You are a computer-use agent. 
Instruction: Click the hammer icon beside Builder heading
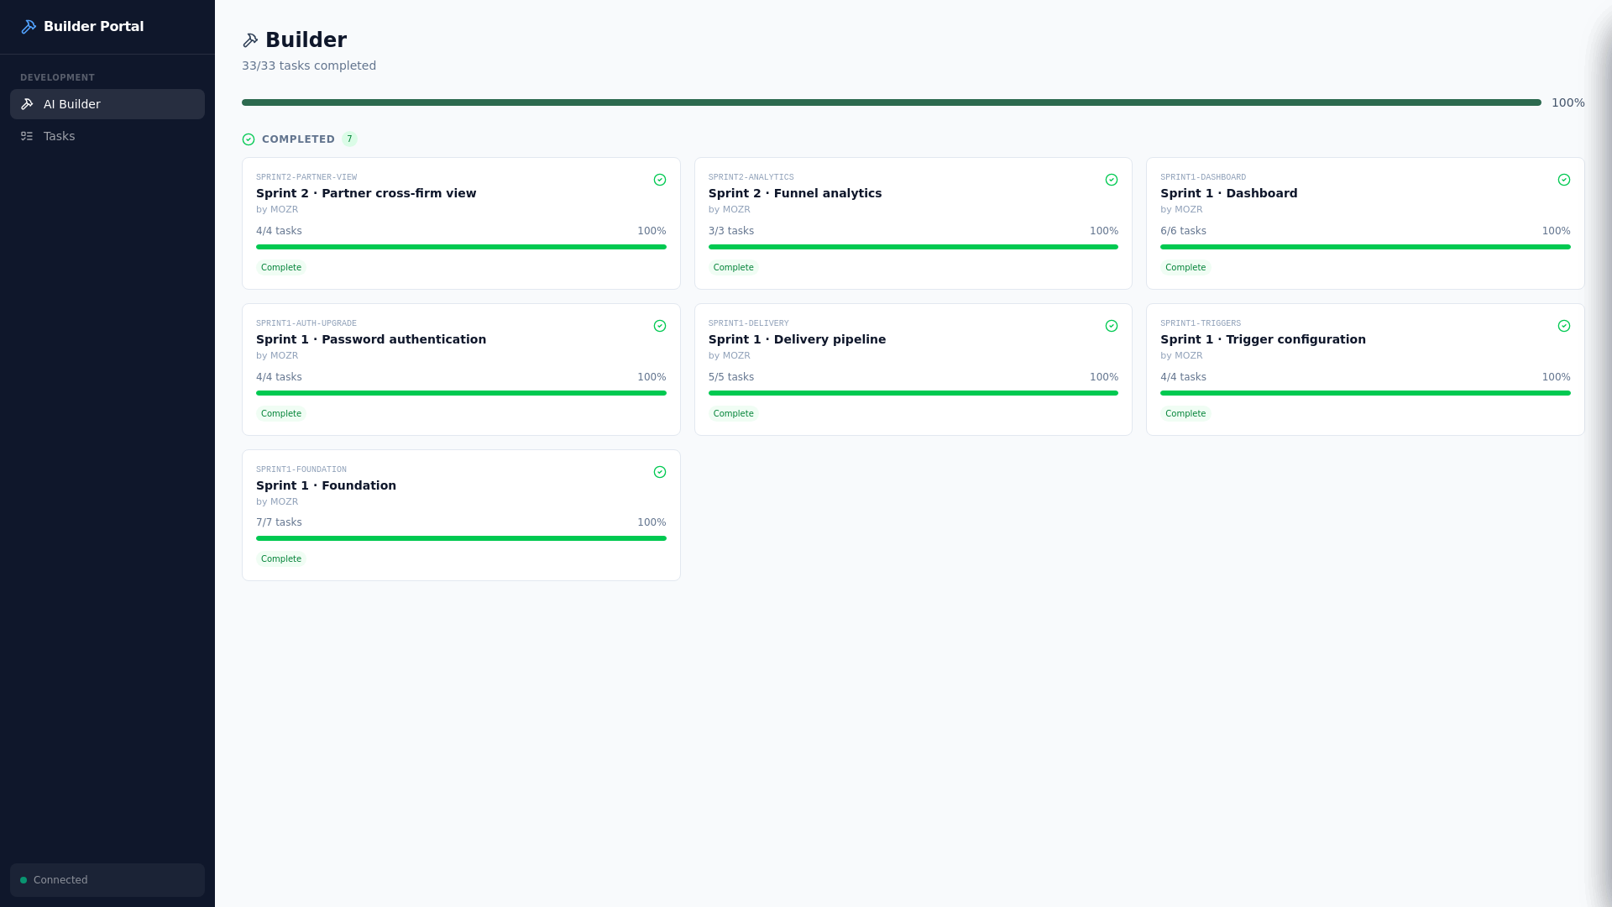[x=250, y=40]
